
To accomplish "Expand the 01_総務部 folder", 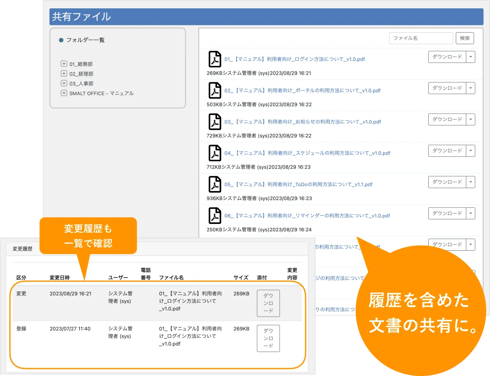I will pyautogui.click(x=64, y=64).
